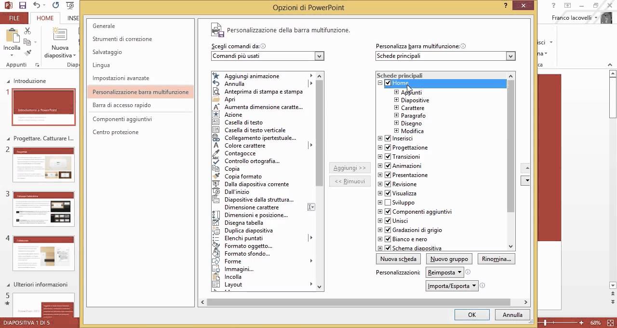Uncheck the Progettazione checkbox
The height and width of the screenshot is (328, 617).
pos(388,148)
